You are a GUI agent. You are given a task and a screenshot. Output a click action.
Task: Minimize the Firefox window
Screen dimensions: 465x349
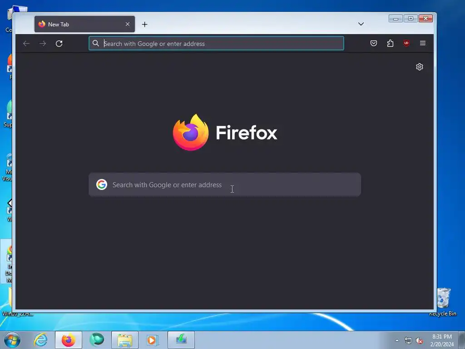coord(396,19)
